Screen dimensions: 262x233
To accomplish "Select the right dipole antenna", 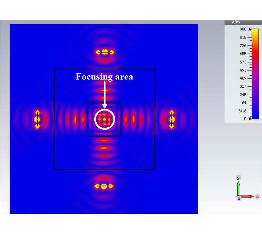I will 172,119.
